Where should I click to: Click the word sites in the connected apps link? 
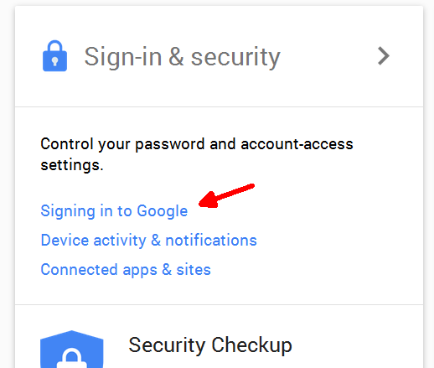click(x=194, y=270)
